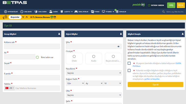Viewport: 186px width, 104px height.
Task: Click the clock Canlı Bahis icon
Action: click(22, 11)
